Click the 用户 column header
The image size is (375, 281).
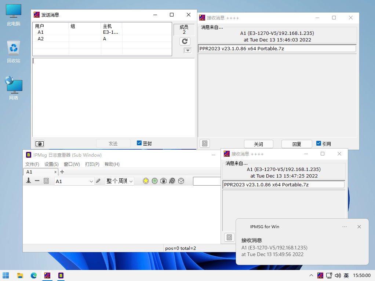click(x=51, y=26)
